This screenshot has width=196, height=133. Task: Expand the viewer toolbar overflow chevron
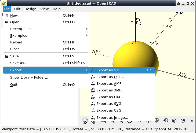tap(192, 121)
